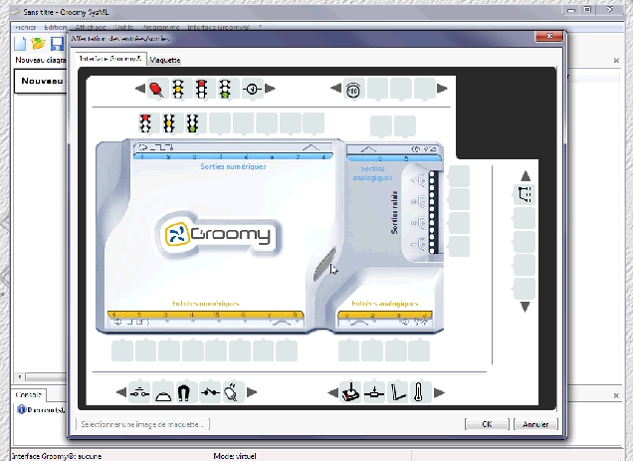
Task: Show next digital output components with right arrow
Action: [x=270, y=89]
